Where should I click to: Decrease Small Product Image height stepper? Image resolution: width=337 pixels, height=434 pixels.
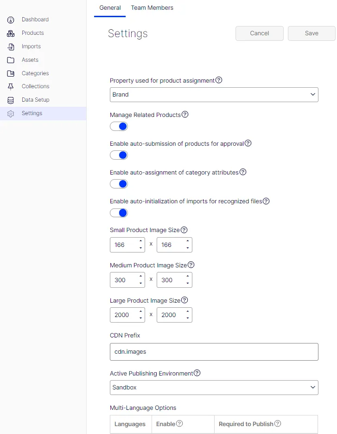coord(188,248)
